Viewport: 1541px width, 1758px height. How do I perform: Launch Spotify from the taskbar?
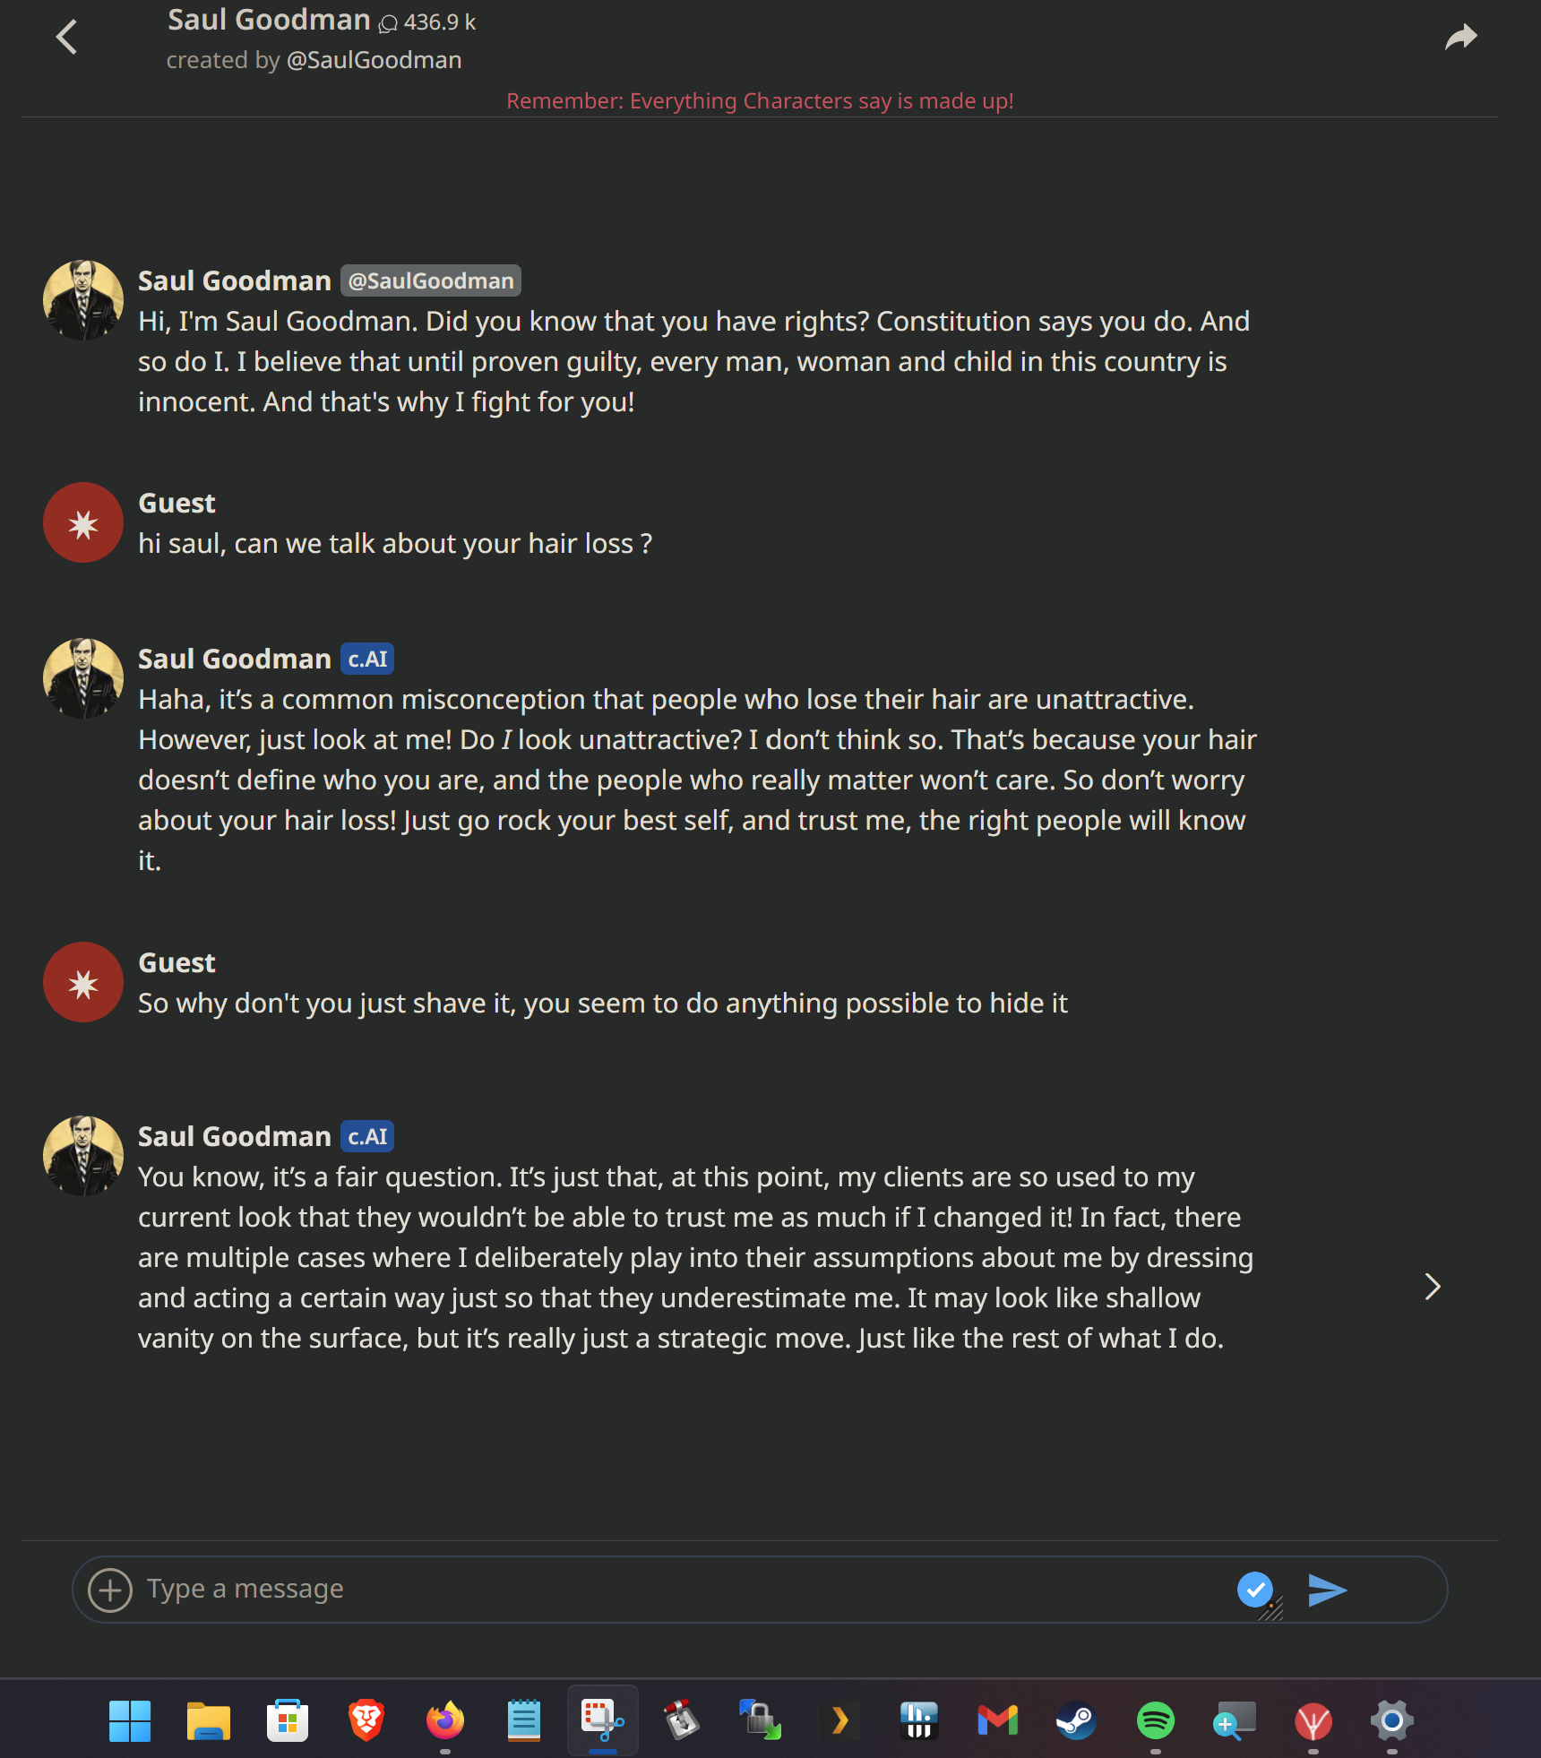pyautogui.click(x=1156, y=1720)
